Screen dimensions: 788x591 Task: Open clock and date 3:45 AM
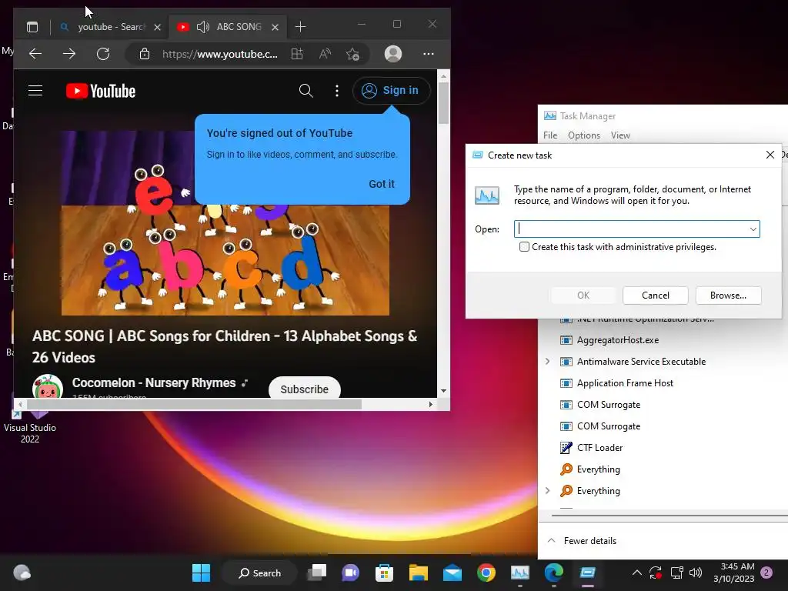point(734,573)
